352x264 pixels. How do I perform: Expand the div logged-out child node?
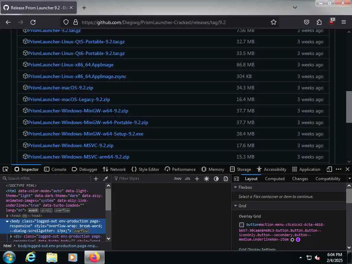[x=11, y=236]
